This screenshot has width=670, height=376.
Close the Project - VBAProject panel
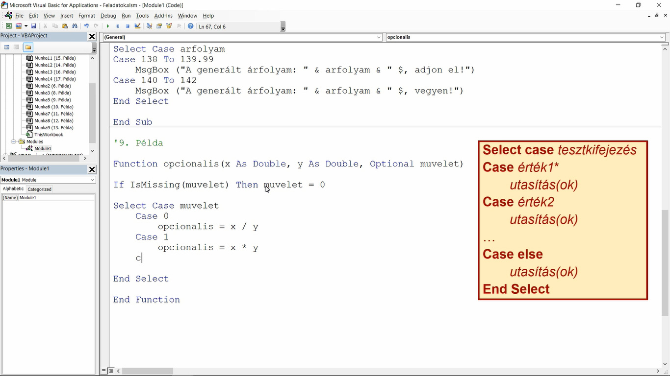[x=92, y=36]
